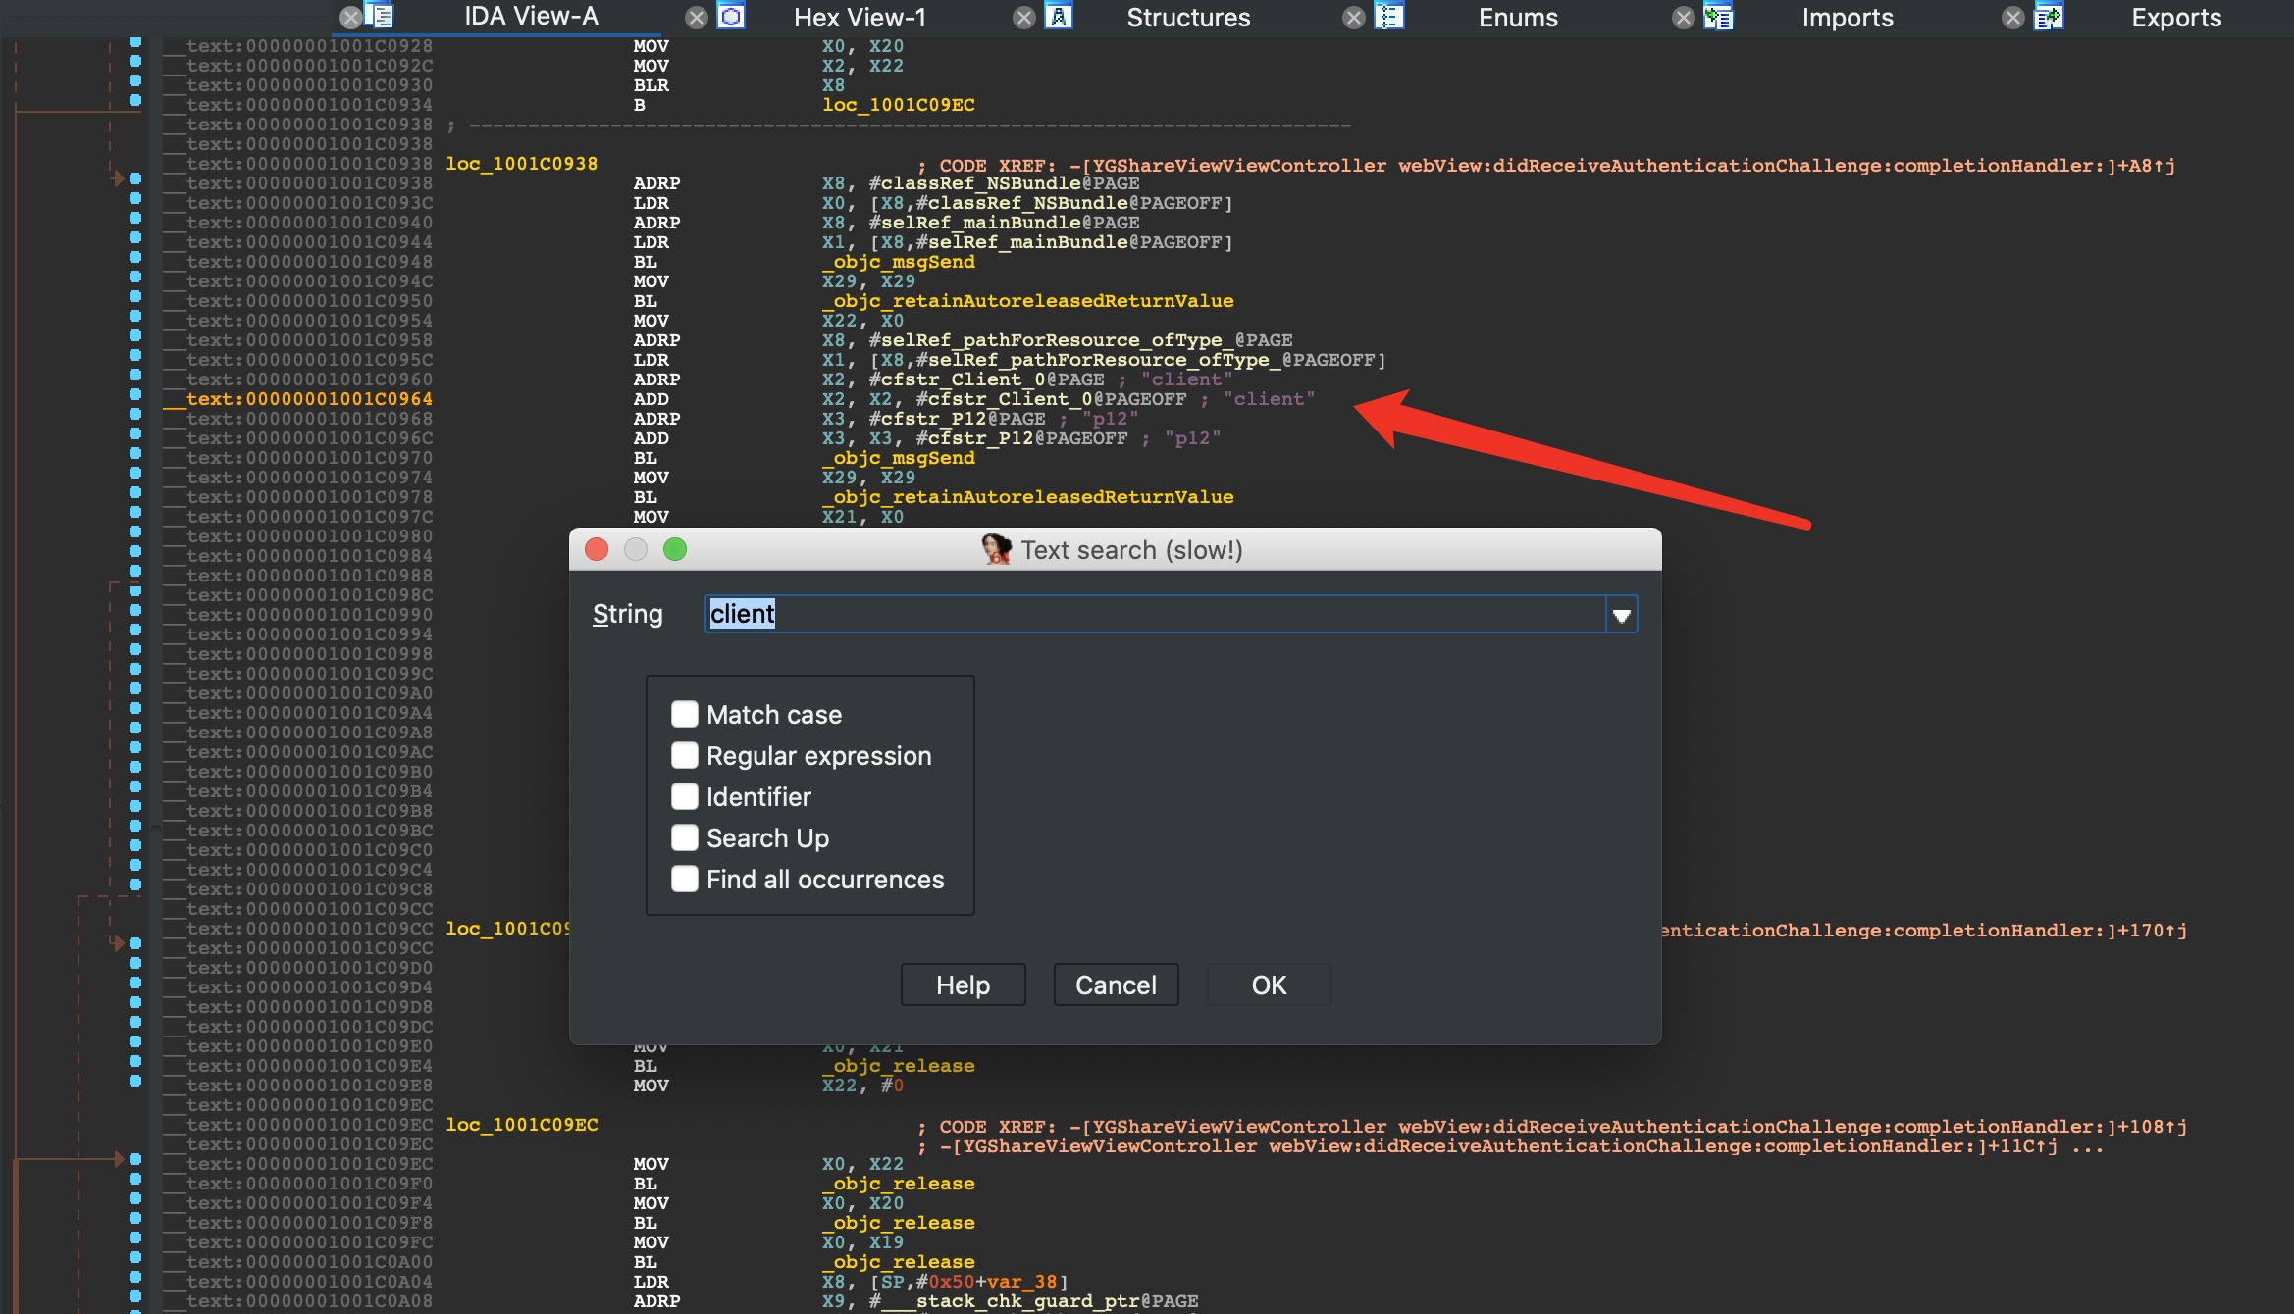
Task: Close the Hex View-1 tab
Action: (x=697, y=18)
